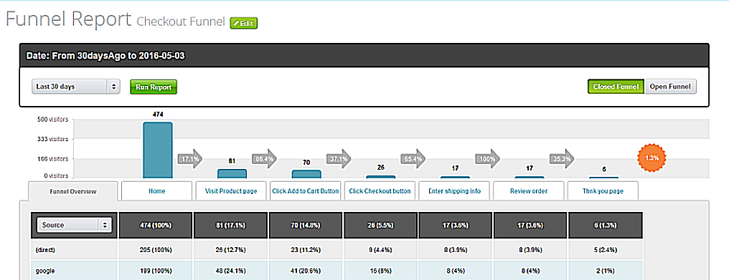
Task: Switch to Open Funnel view
Action: (x=670, y=87)
